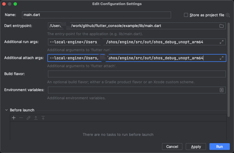Screen dimensions: 234x153
Task: Enable Store as project file checkbox
Action: (x=186, y=15)
